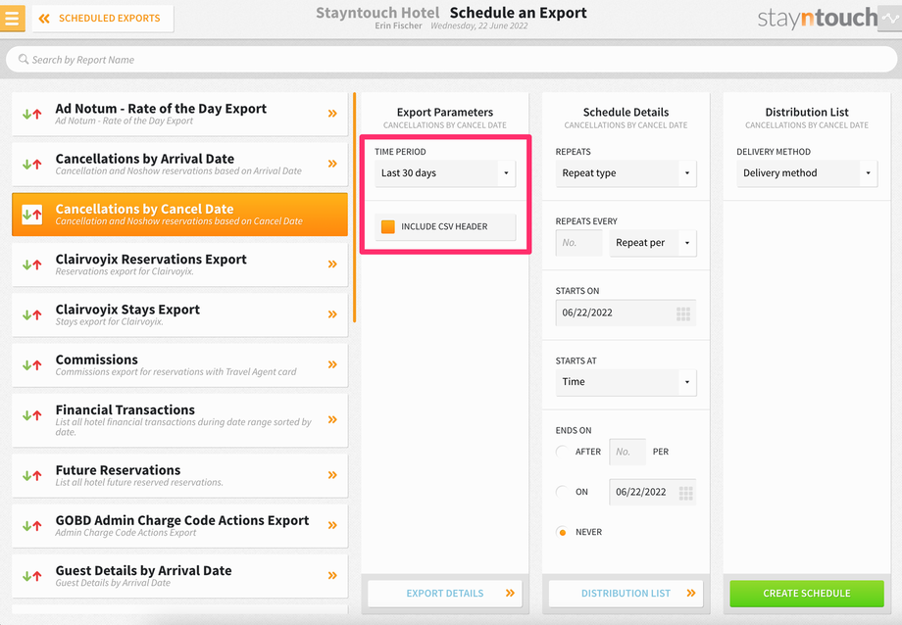Click chevron on Guest Details by Arrival Date
902x625 pixels.
point(332,576)
